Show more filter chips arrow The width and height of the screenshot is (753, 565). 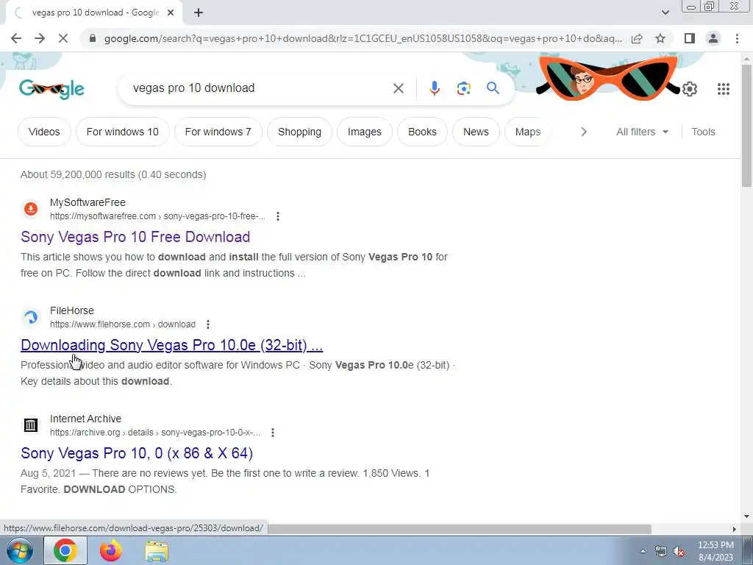tap(583, 132)
